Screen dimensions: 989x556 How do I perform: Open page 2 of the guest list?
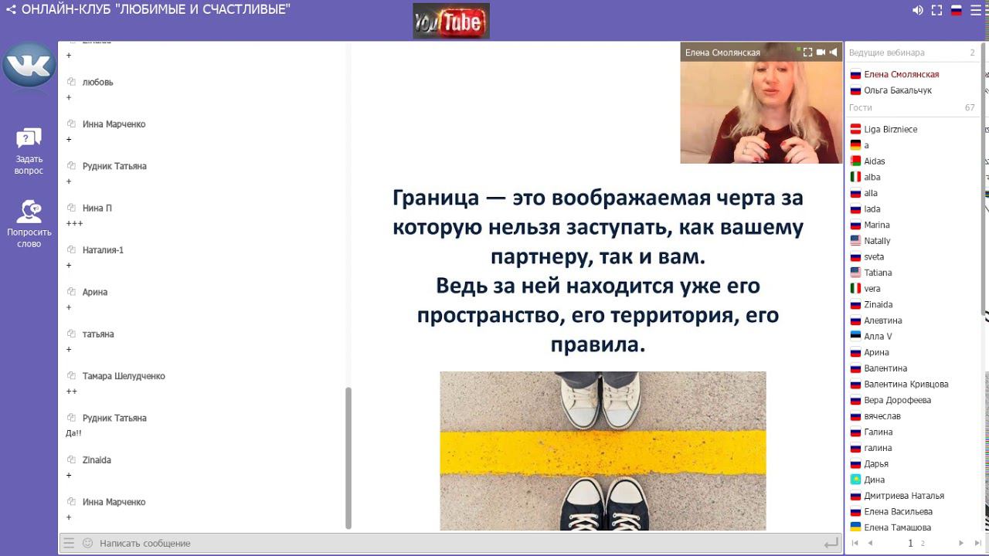[923, 544]
